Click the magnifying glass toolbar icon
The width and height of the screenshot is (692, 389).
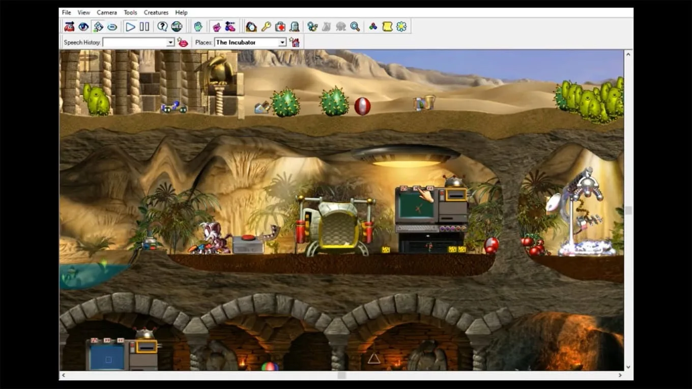click(x=355, y=26)
